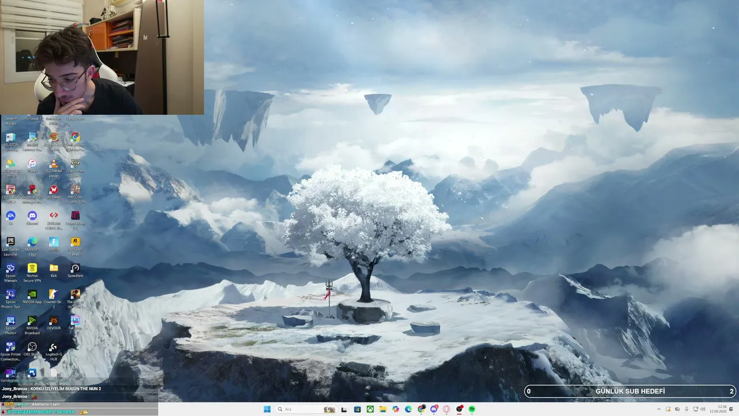The width and height of the screenshot is (739, 416).
Task: Launch the iTunes desktop shortcut
Action: [x=32, y=166]
